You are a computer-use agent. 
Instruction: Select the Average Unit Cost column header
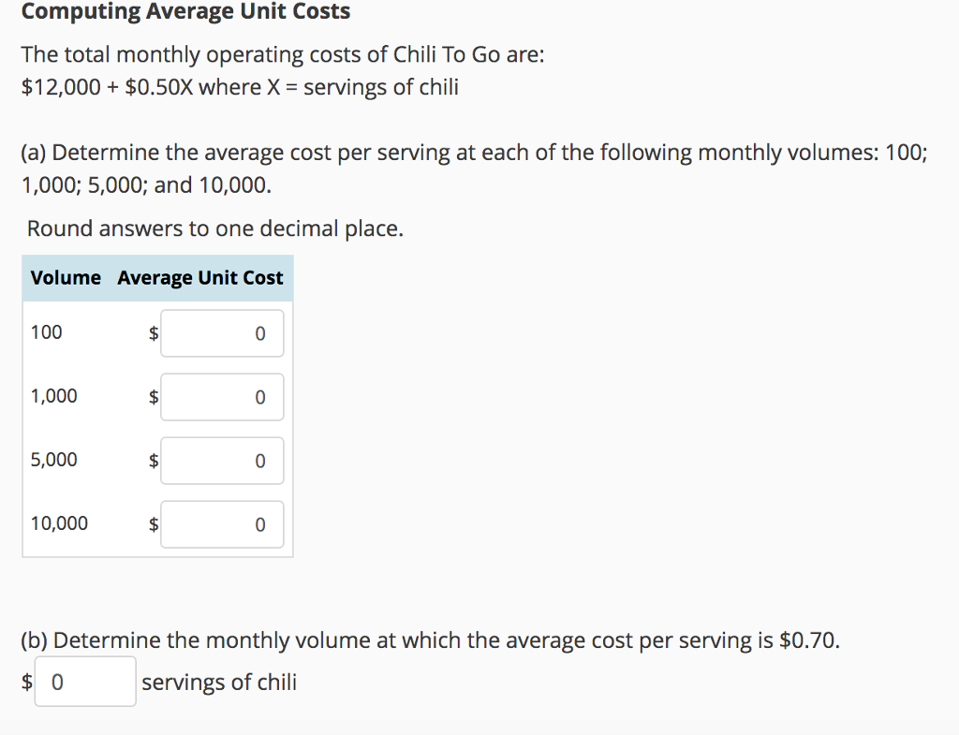click(199, 278)
